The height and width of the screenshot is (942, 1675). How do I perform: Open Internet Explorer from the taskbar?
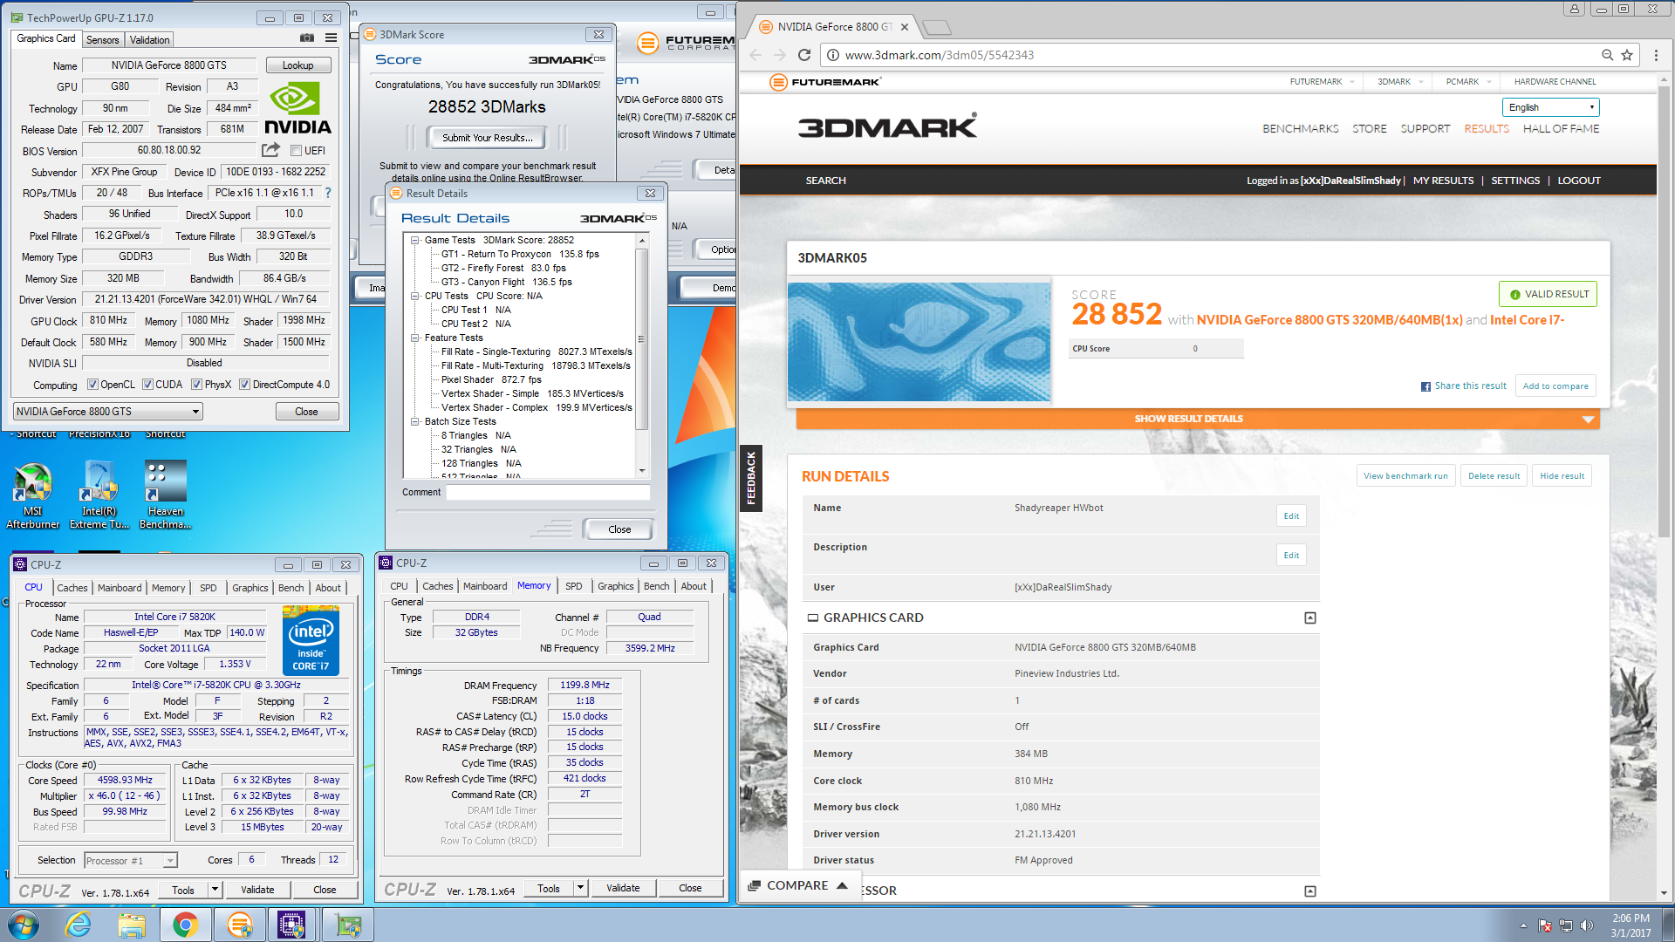pyautogui.click(x=79, y=925)
